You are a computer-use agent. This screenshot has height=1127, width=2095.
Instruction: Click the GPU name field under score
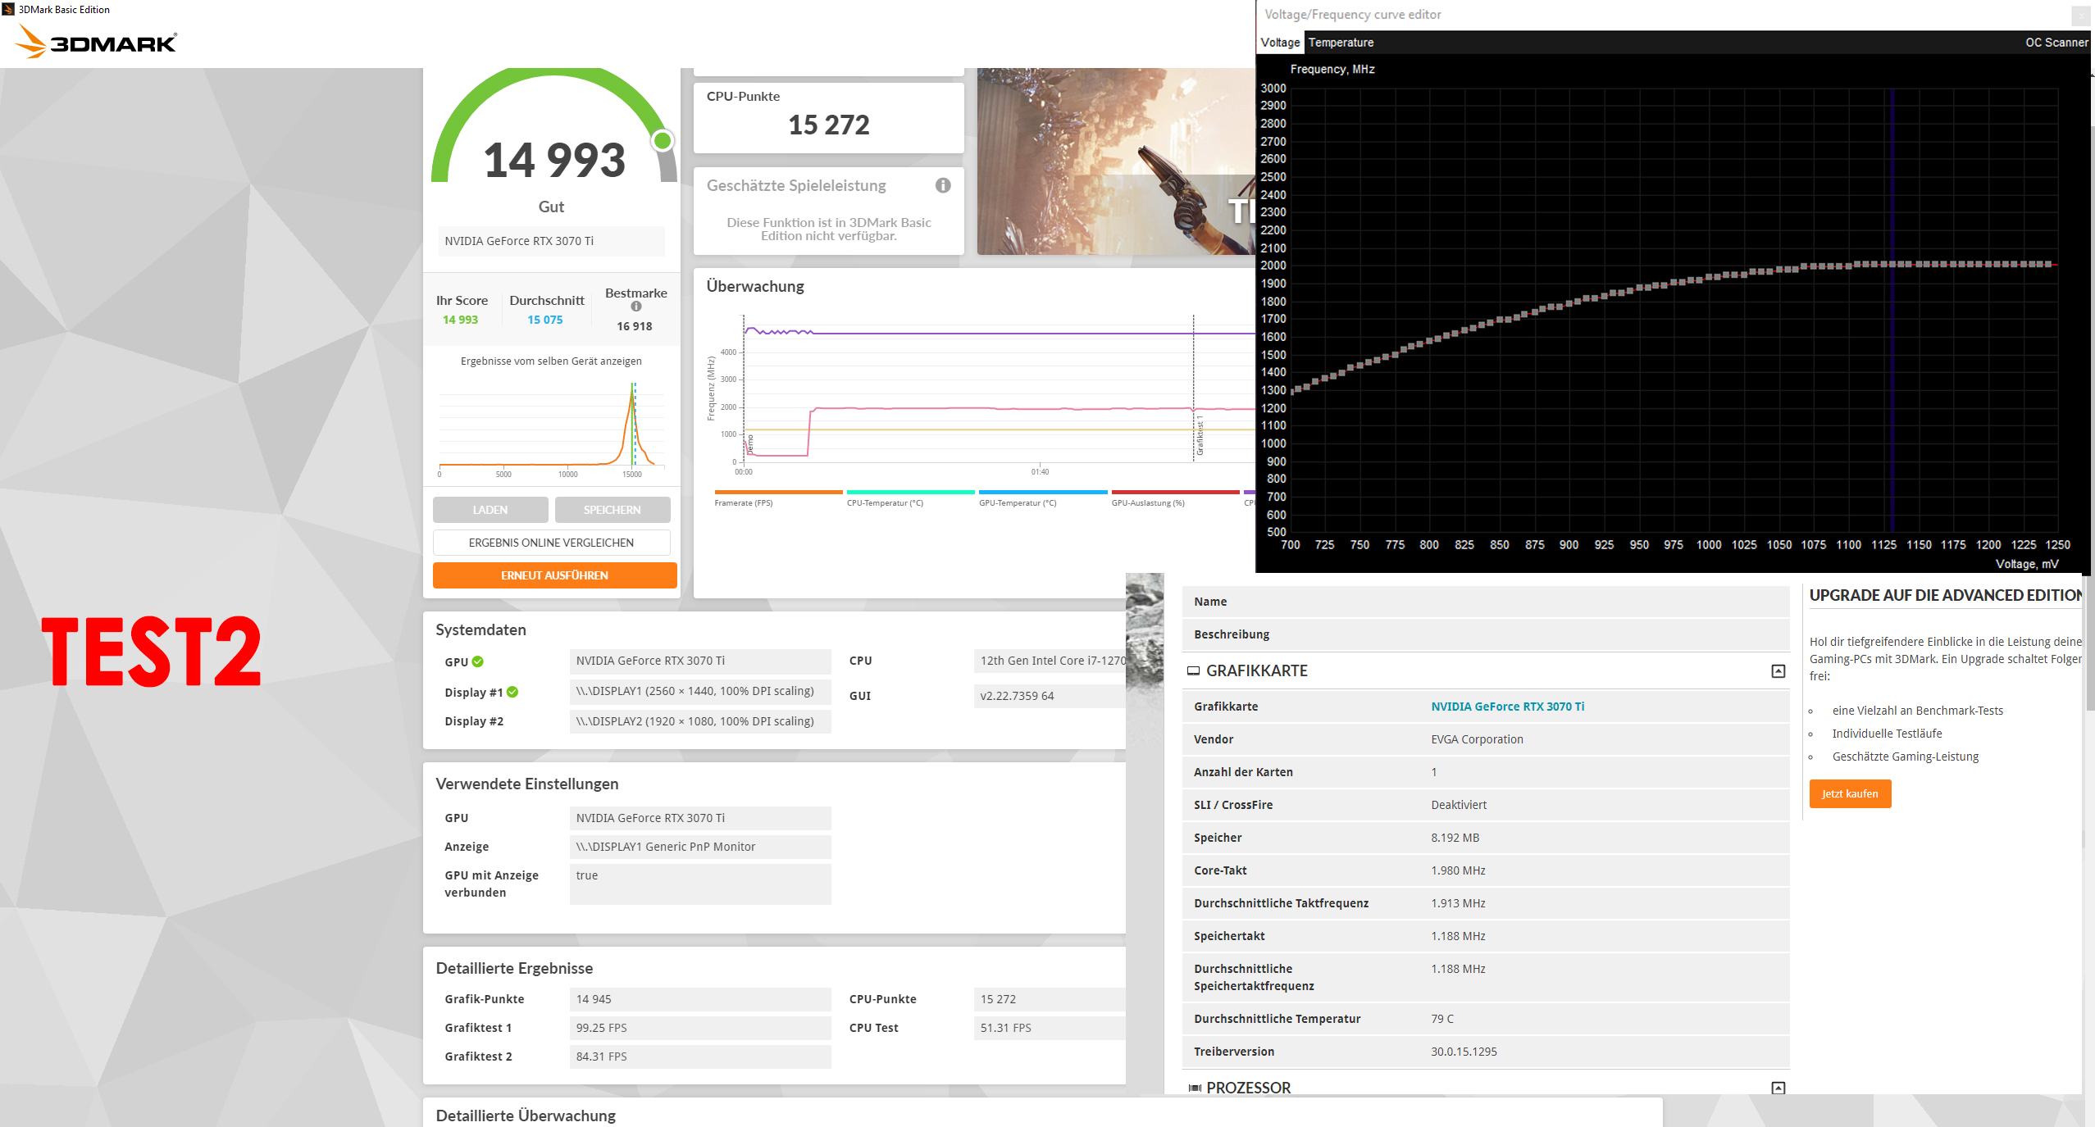[x=551, y=241]
